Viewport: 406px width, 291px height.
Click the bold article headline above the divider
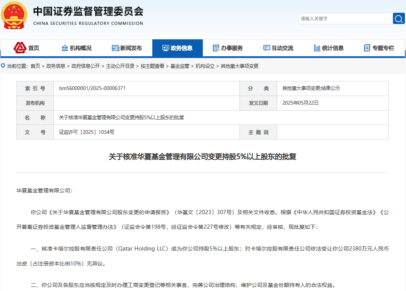pos(202,156)
